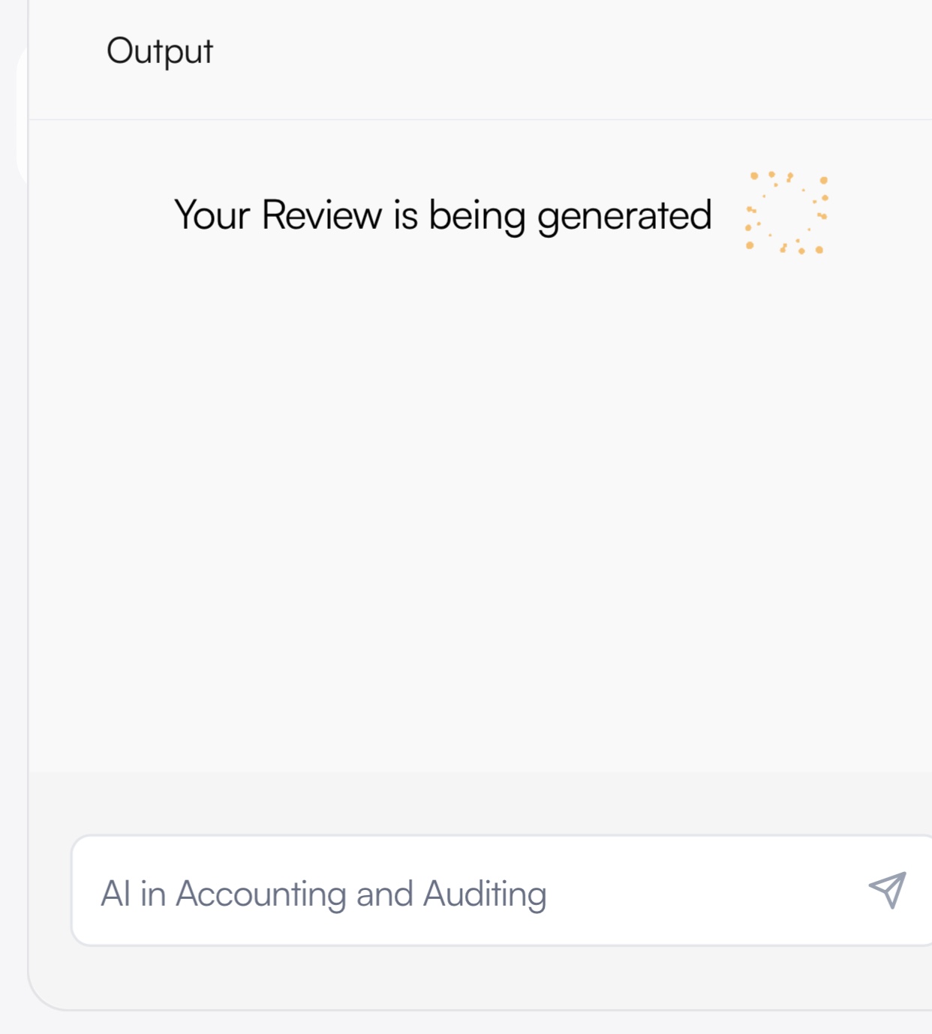This screenshot has width=932, height=1034.
Task: Click the divider line under the Output header
Action: [x=480, y=119]
